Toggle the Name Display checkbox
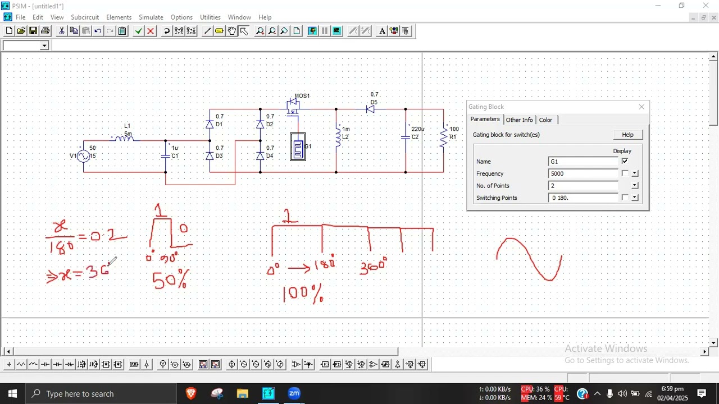Screen dimensions: 719x404 click(x=625, y=162)
